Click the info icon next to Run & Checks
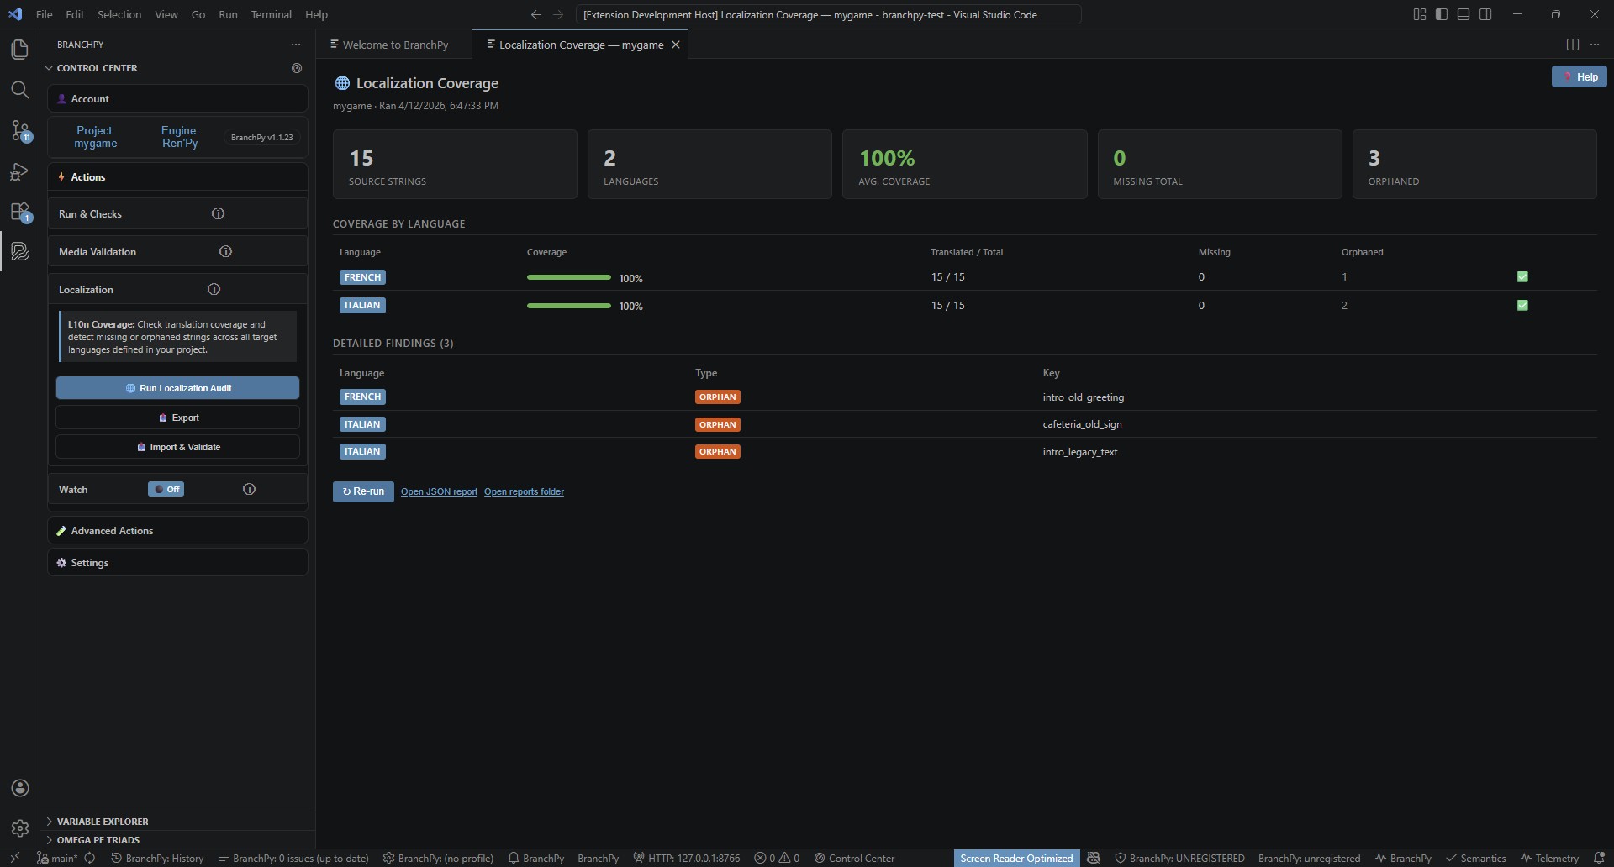1614x867 pixels. coord(218,213)
